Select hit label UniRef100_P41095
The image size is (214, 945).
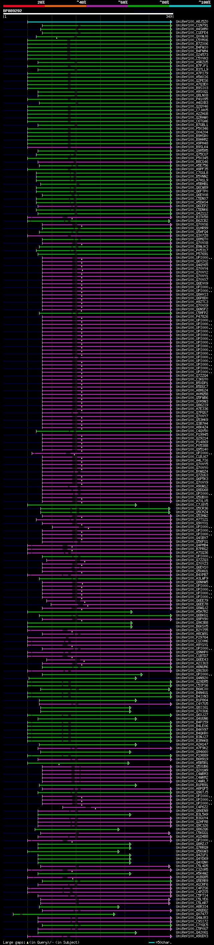click(192, 99)
